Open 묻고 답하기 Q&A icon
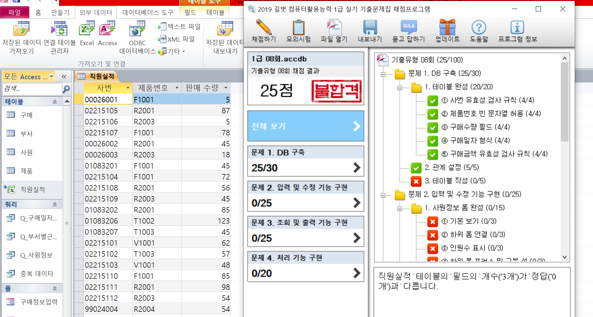This screenshot has height=317, width=593. pos(409,28)
